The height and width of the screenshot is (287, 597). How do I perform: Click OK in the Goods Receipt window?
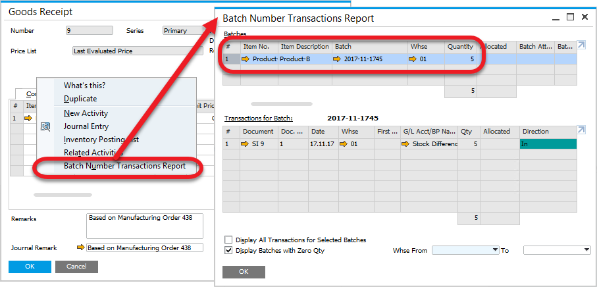tap(30, 267)
